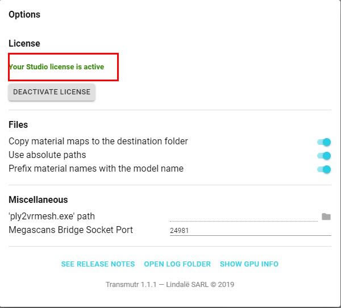Image resolution: width=341 pixels, height=308 pixels.
Task: Click Open Log Folder link
Action: point(177,264)
